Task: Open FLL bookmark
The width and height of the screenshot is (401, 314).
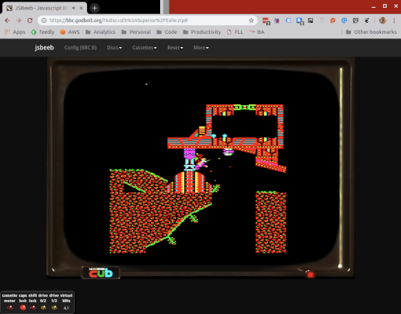Action: [x=235, y=32]
